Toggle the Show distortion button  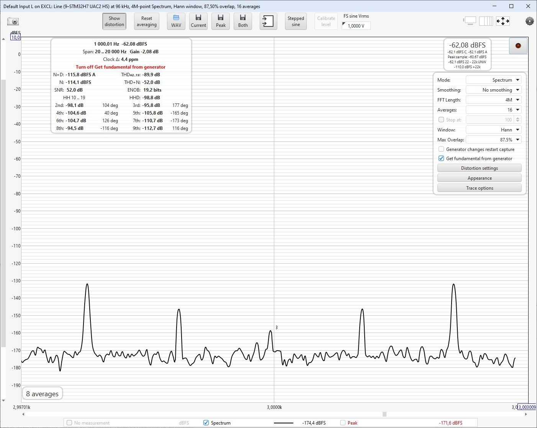[x=114, y=21]
